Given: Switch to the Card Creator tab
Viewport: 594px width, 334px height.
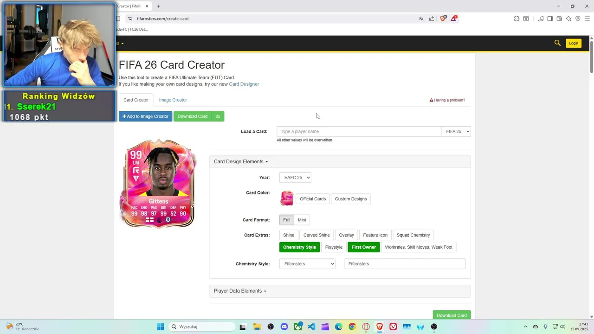Looking at the screenshot, I should [136, 100].
